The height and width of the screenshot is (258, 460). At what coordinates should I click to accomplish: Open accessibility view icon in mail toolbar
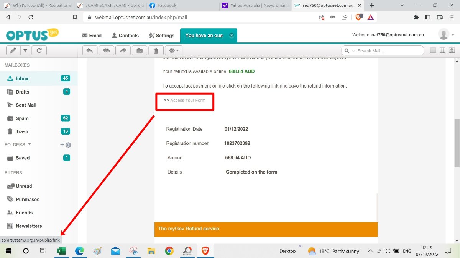pyautogui.click(x=452, y=50)
